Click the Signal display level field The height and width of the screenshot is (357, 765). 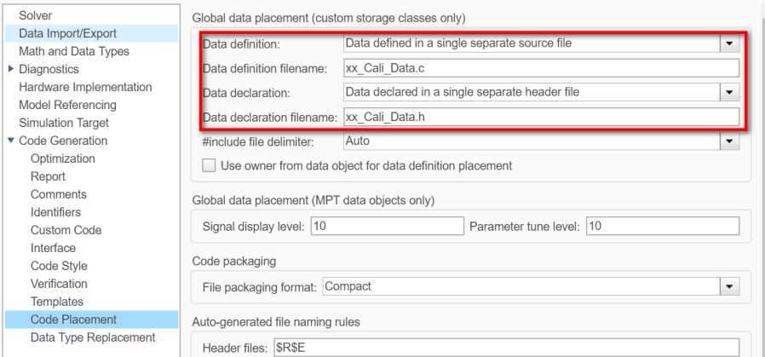pyautogui.click(x=386, y=226)
